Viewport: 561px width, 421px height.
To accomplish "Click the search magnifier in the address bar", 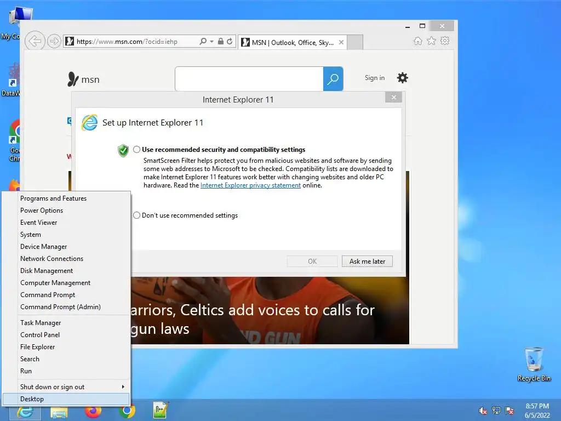I will point(203,41).
